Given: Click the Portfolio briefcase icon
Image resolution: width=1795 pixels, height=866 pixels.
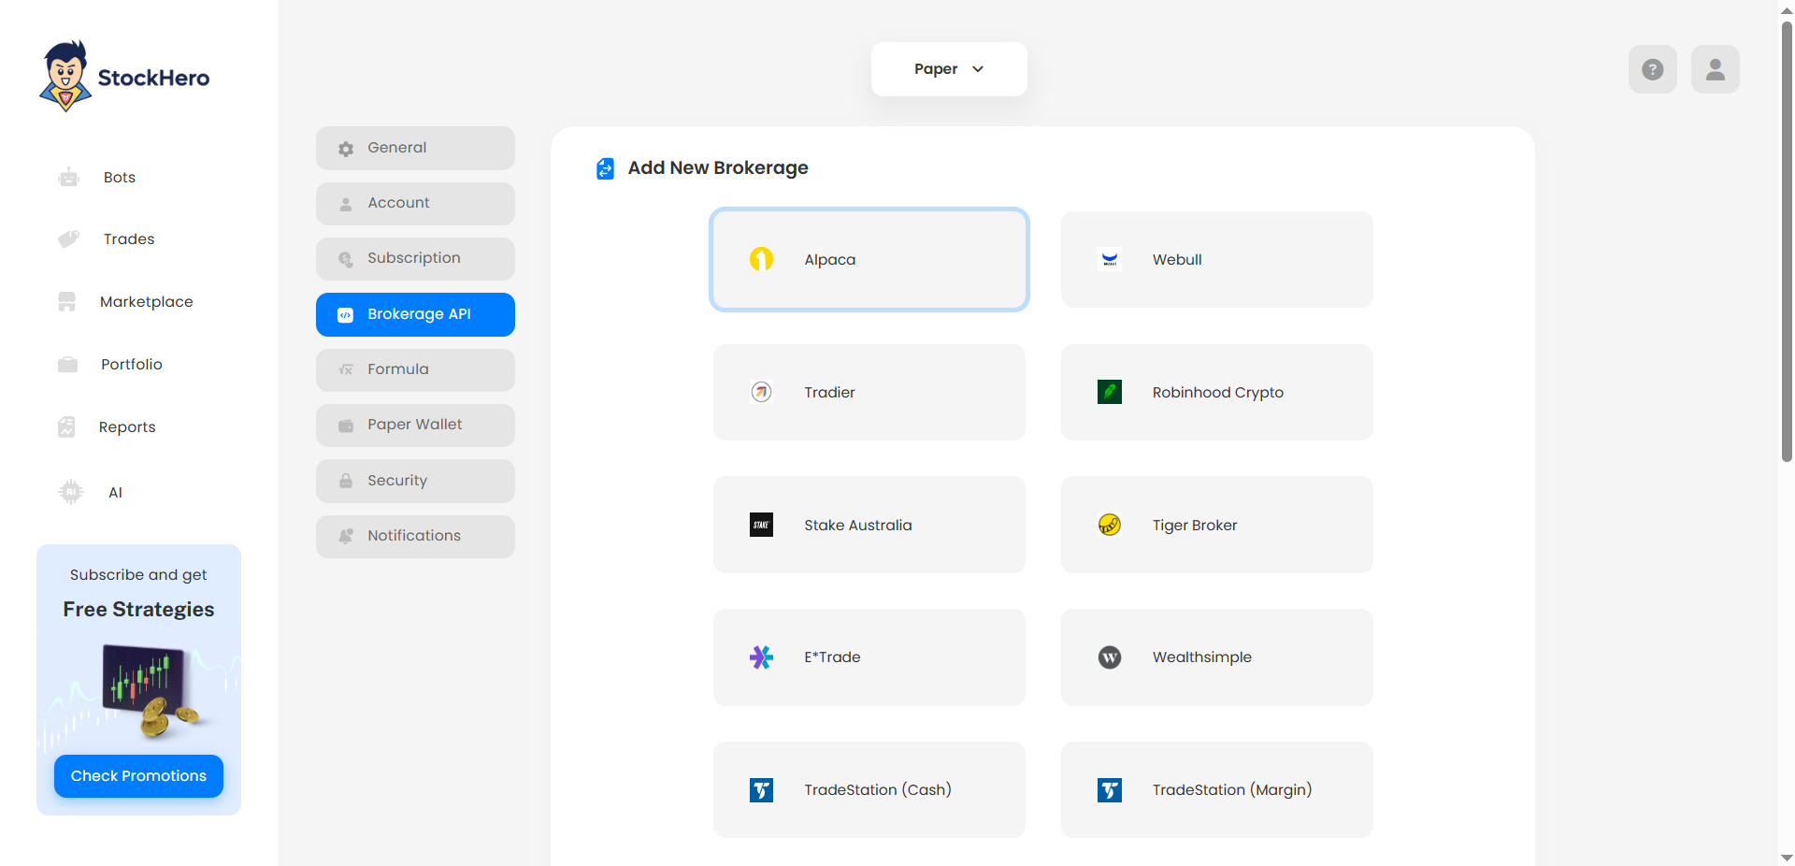Looking at the screenshot, I should pyautogui.click(x=67, y=365).
